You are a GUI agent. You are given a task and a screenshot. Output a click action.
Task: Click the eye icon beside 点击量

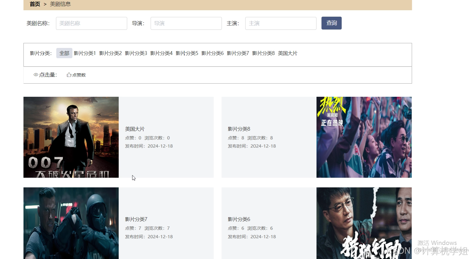[x=36, y=75]
